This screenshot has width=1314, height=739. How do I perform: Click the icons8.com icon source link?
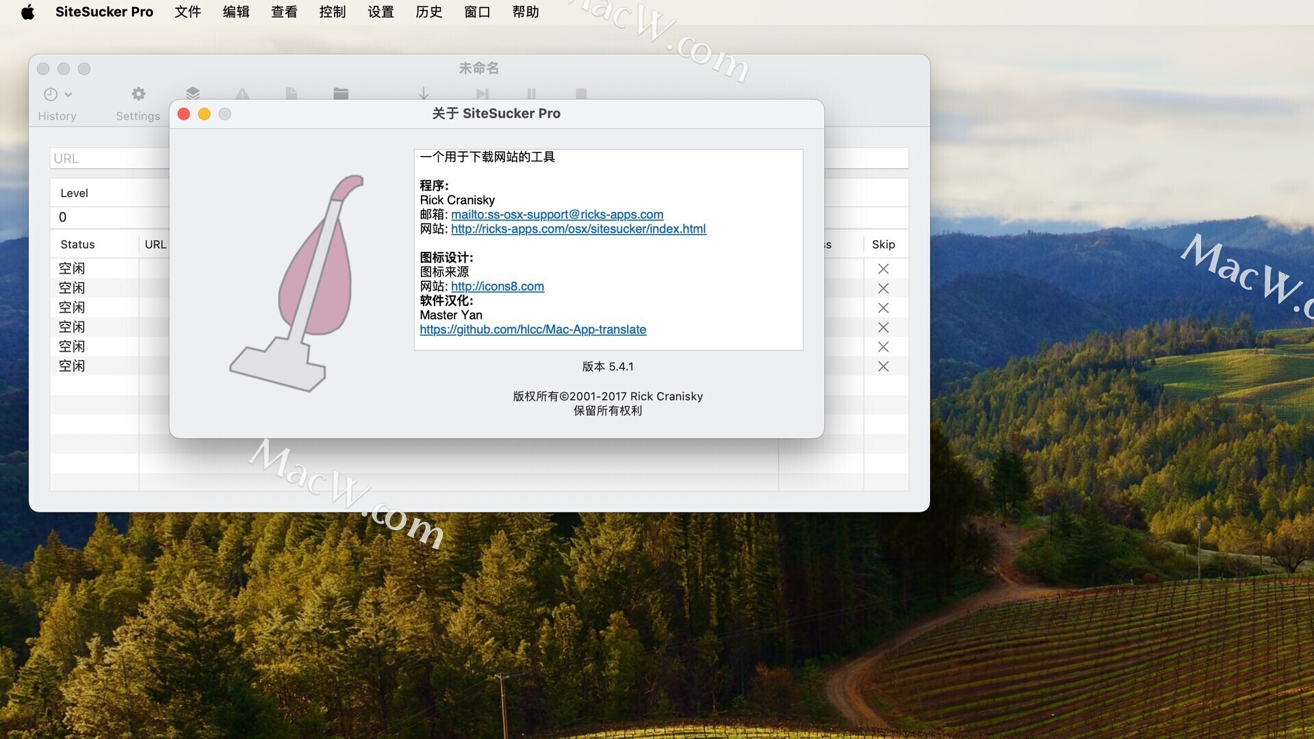pos(498,286)
